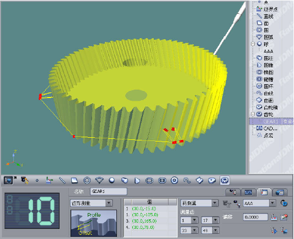Switch to the curve graph tab
Screen dimensions: 294x239
248,192
